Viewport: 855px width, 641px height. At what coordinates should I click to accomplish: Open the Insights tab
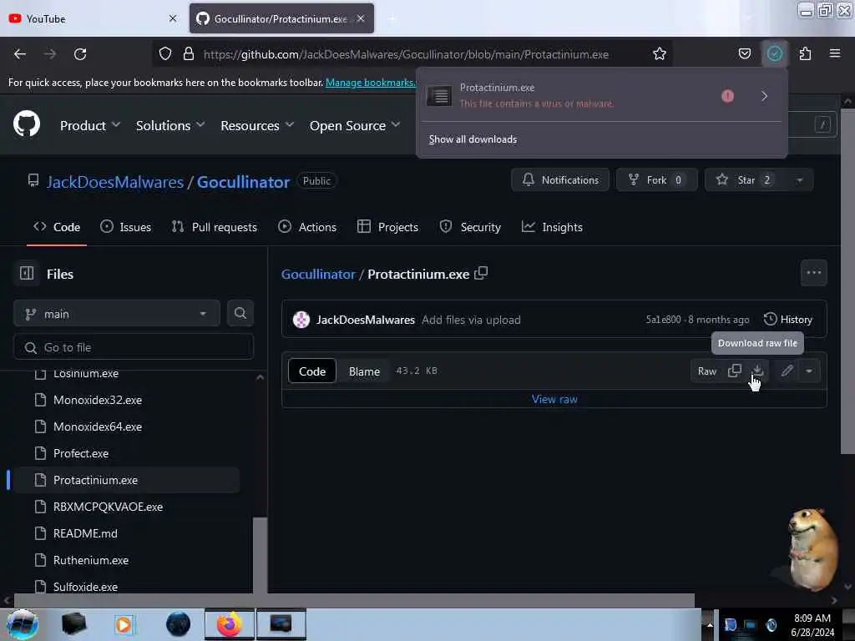click(552, 227)
